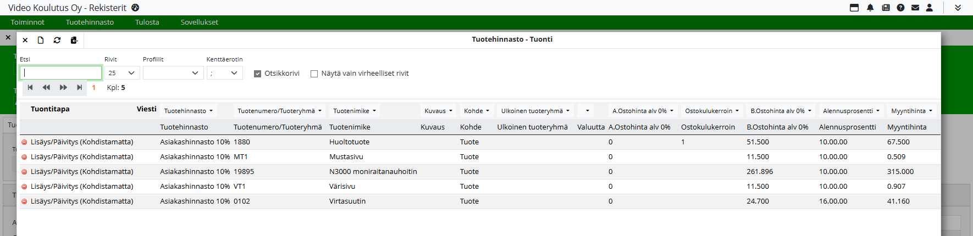Open the news icon in header

pos(886,8)
